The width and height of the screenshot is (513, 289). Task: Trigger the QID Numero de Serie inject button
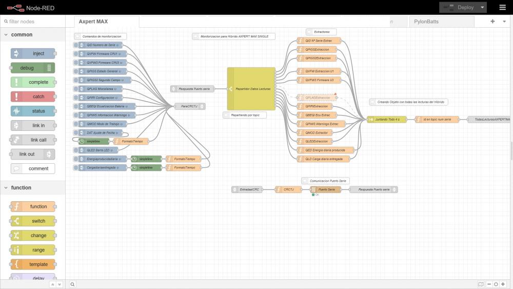point(76,45)
